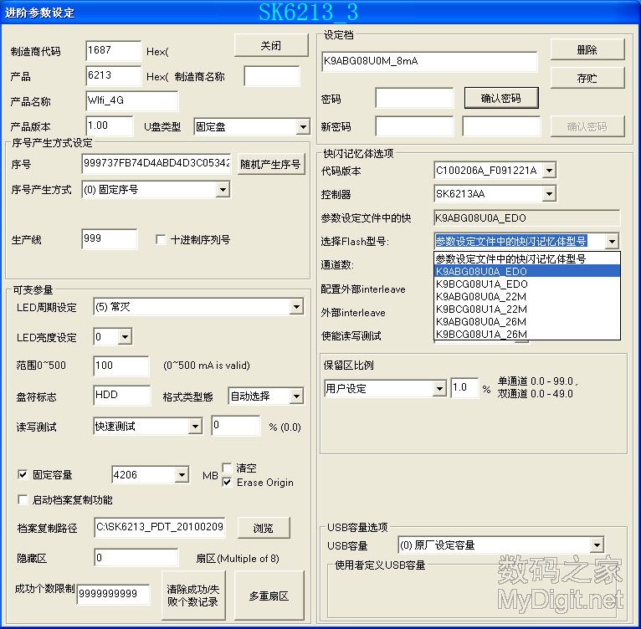
Task: Click the 存贮 button
Action: click(587, 78)
